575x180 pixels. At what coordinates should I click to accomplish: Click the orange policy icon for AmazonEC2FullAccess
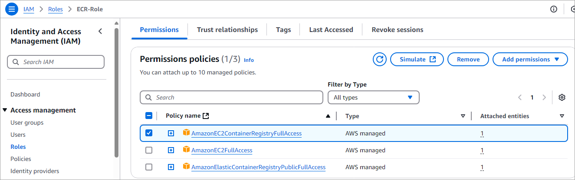click(x=187, y=150)
